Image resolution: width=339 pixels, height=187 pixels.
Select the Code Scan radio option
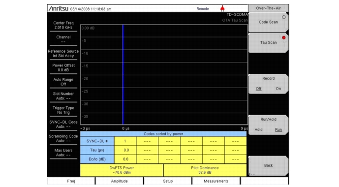coord(268,22)
